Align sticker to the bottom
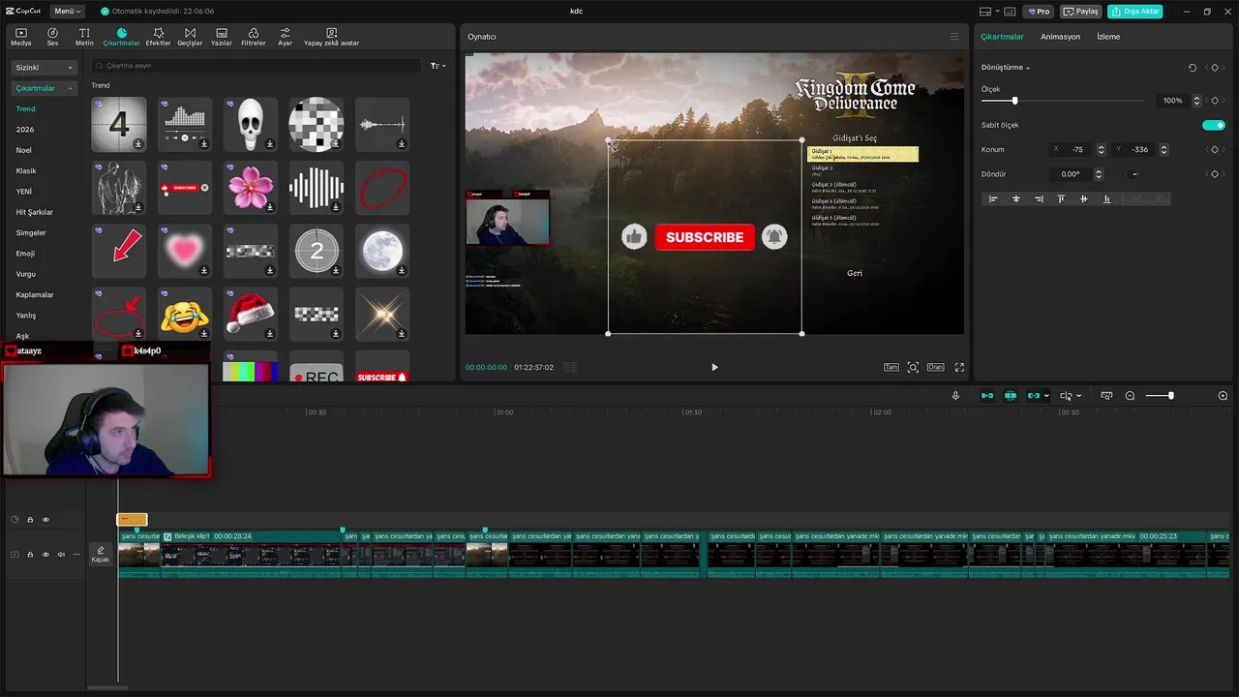 [1106, 198]
